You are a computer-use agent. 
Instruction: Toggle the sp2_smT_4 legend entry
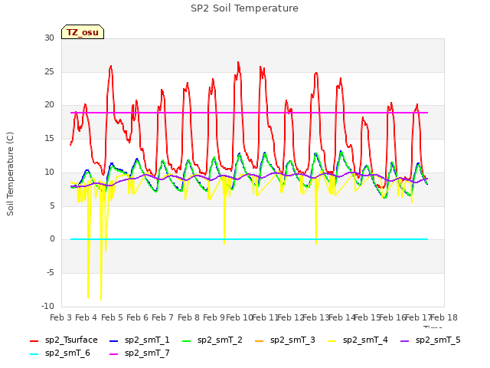[x=358, y=340]
